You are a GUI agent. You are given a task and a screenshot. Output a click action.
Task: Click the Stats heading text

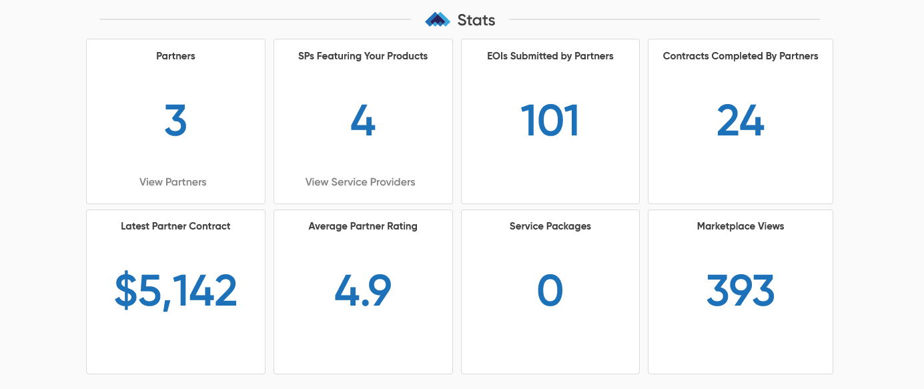pyautogui.click(x=476, y=20)
